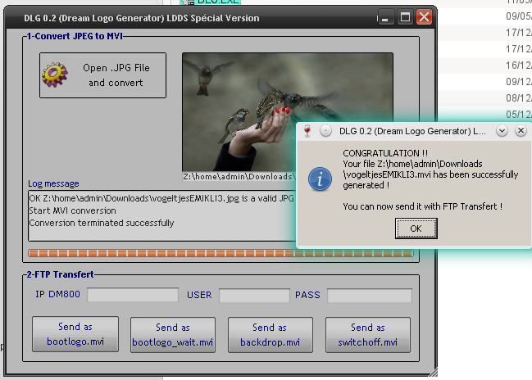
Task: Minimize the DLG 0.2 main window
Action: pos(385,17)
